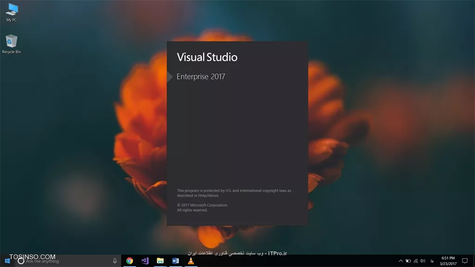
Task: Select the Recycle Bin desktop icon
Action: 12,44
